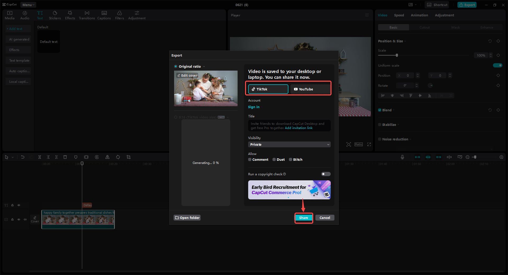Click the timeline zoom in icon
This screenshot has height=275, width=508.
[x=501, y=157]
